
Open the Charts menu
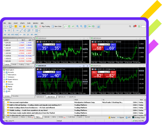pyautogui.click(x=22, y=23)
